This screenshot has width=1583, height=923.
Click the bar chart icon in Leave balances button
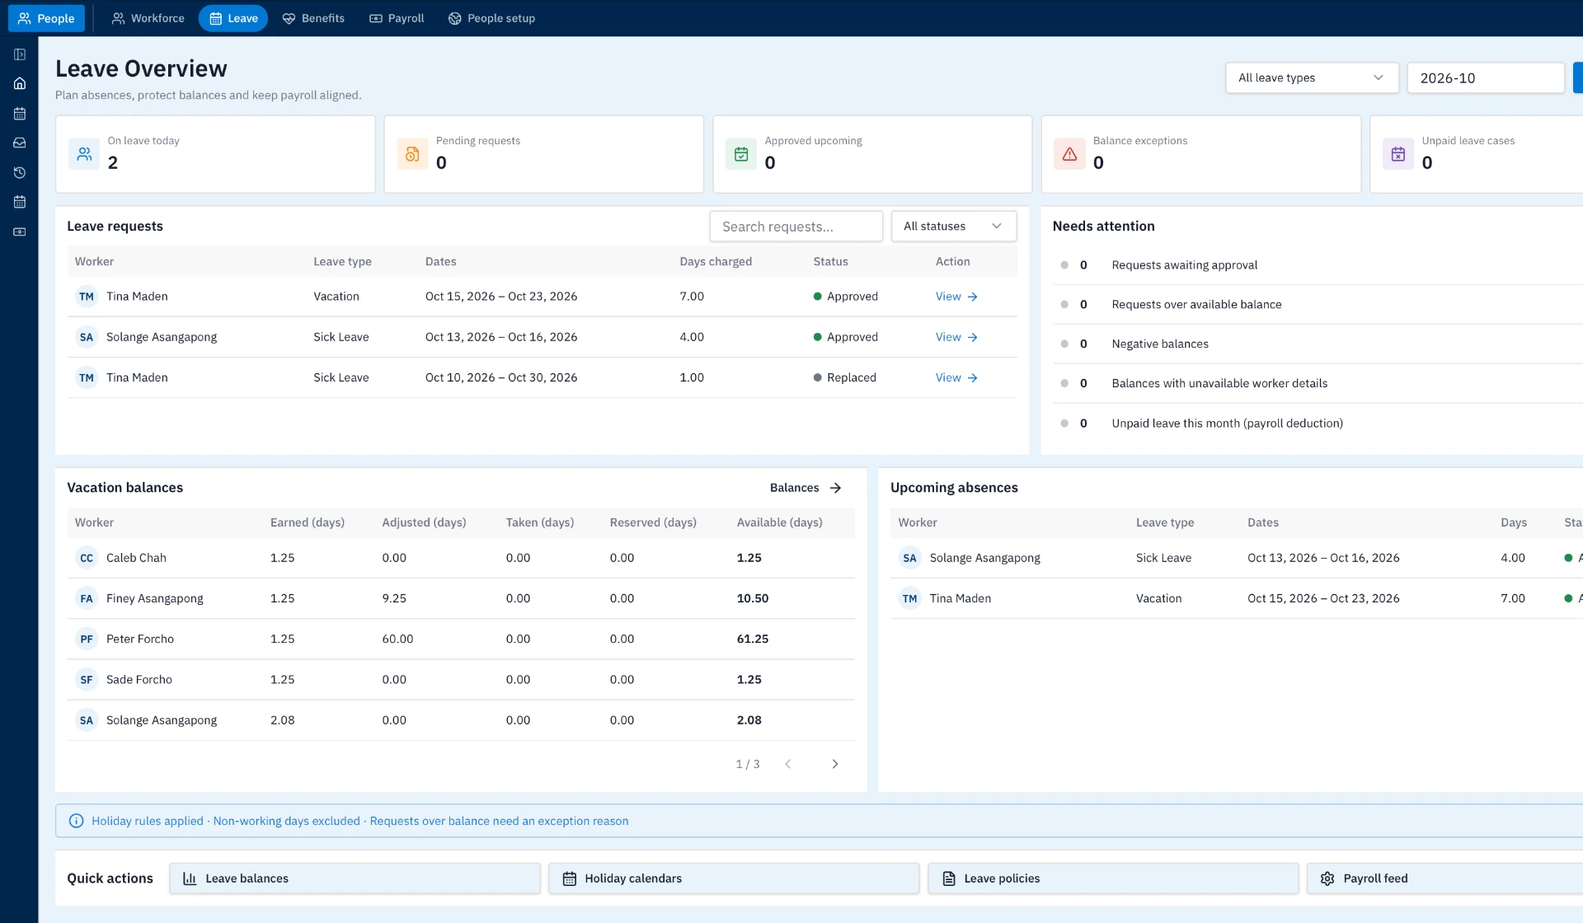coord(190,878)
